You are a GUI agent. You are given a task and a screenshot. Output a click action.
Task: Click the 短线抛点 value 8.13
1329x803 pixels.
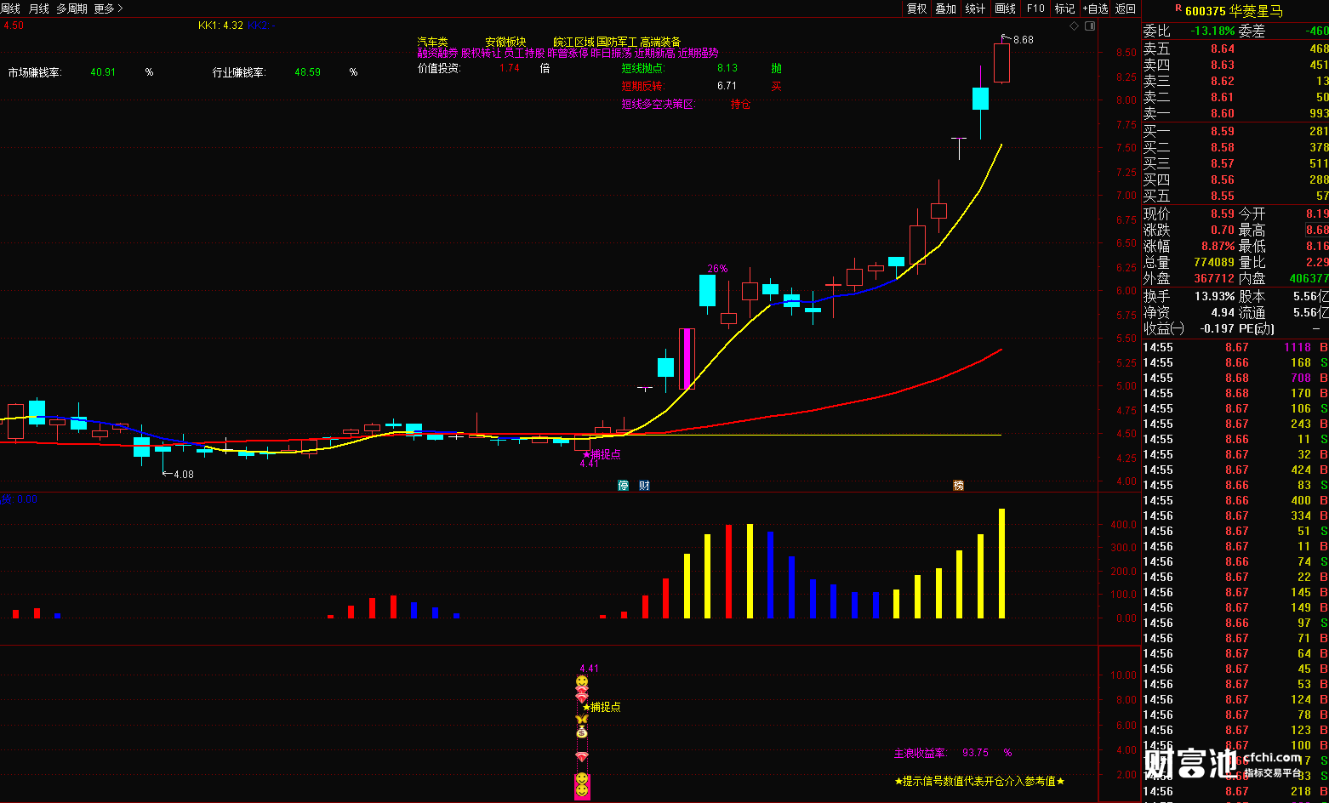(x=727, y=68)
